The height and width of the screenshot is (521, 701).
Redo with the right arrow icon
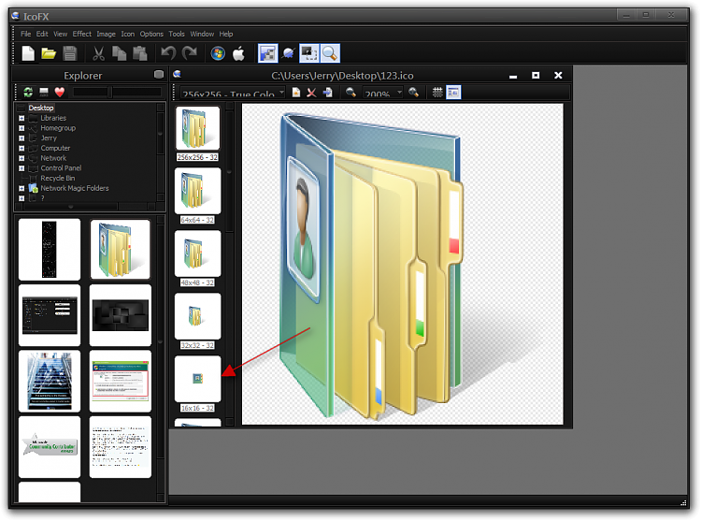(190, 53)
